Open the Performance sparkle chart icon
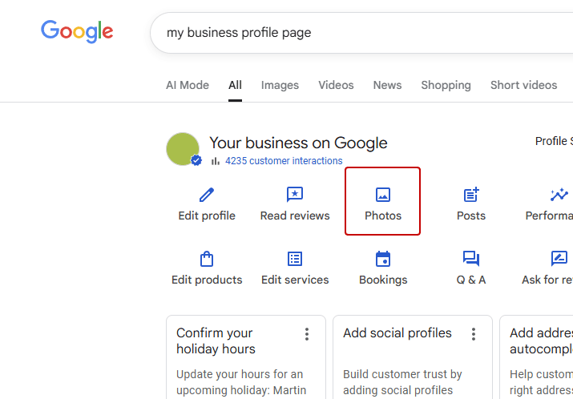Viewport: 573px width, 399px height. 559,195
